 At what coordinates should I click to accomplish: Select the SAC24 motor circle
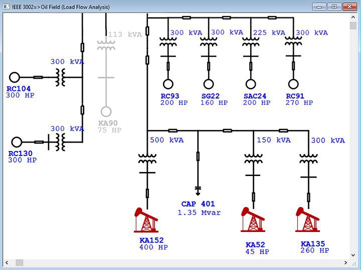pos(250,83)
